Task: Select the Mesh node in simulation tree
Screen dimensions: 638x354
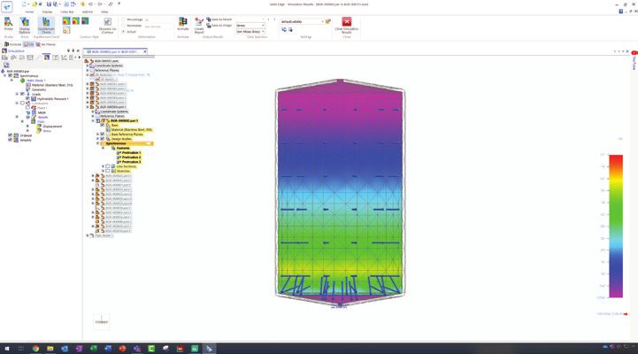Action: (42, 112)
